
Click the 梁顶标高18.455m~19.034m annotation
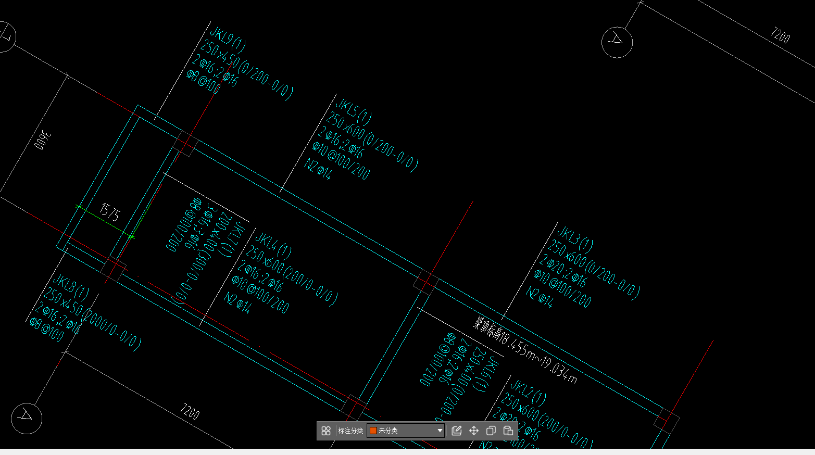(525, 350)
